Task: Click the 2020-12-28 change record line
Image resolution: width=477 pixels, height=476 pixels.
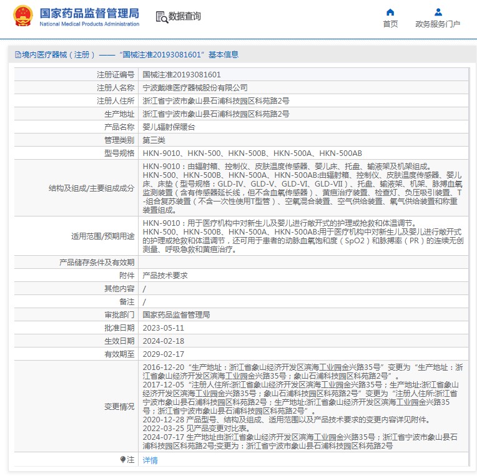Action: [x=287, y=420]
